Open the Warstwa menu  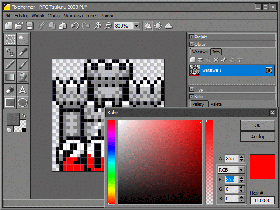pyautogui.click(x=73, y=16)
